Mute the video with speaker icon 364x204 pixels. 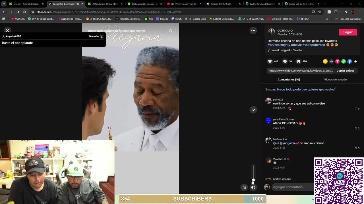(253, 187)
